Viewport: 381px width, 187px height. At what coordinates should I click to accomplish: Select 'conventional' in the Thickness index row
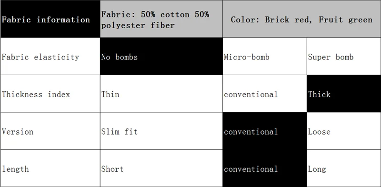click(x=265, y=94)
